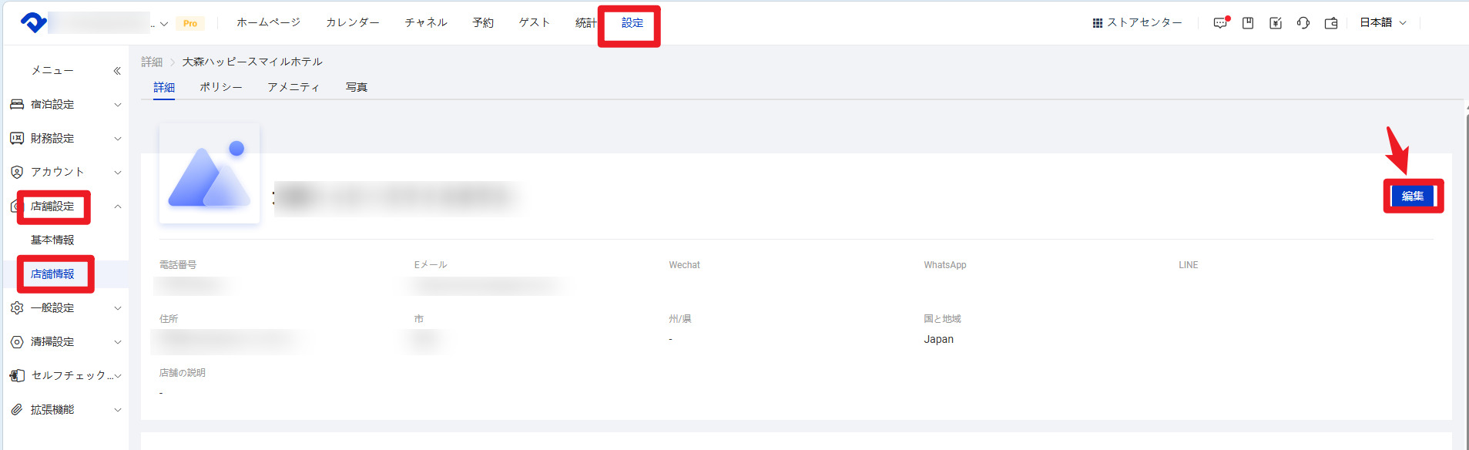Open 設定 in top menu
Image resolution: width=1469 pixels, height=450 pixels.
pos(632,22)
